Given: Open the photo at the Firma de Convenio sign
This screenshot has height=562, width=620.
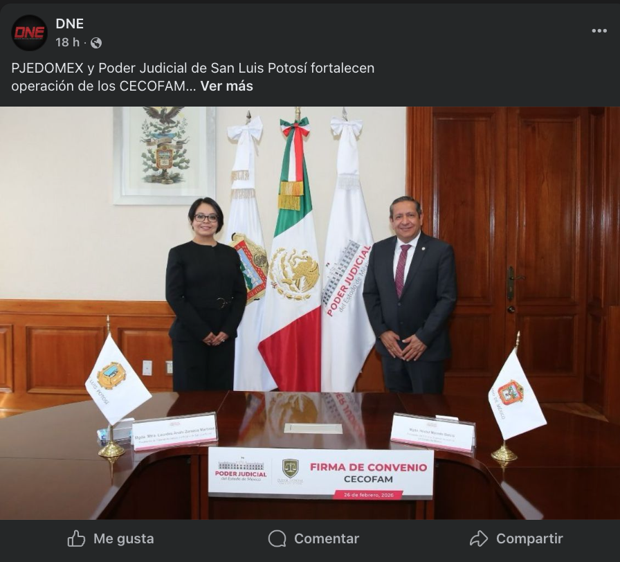Looking at the screenshot, I should click(x=320, y=473).
